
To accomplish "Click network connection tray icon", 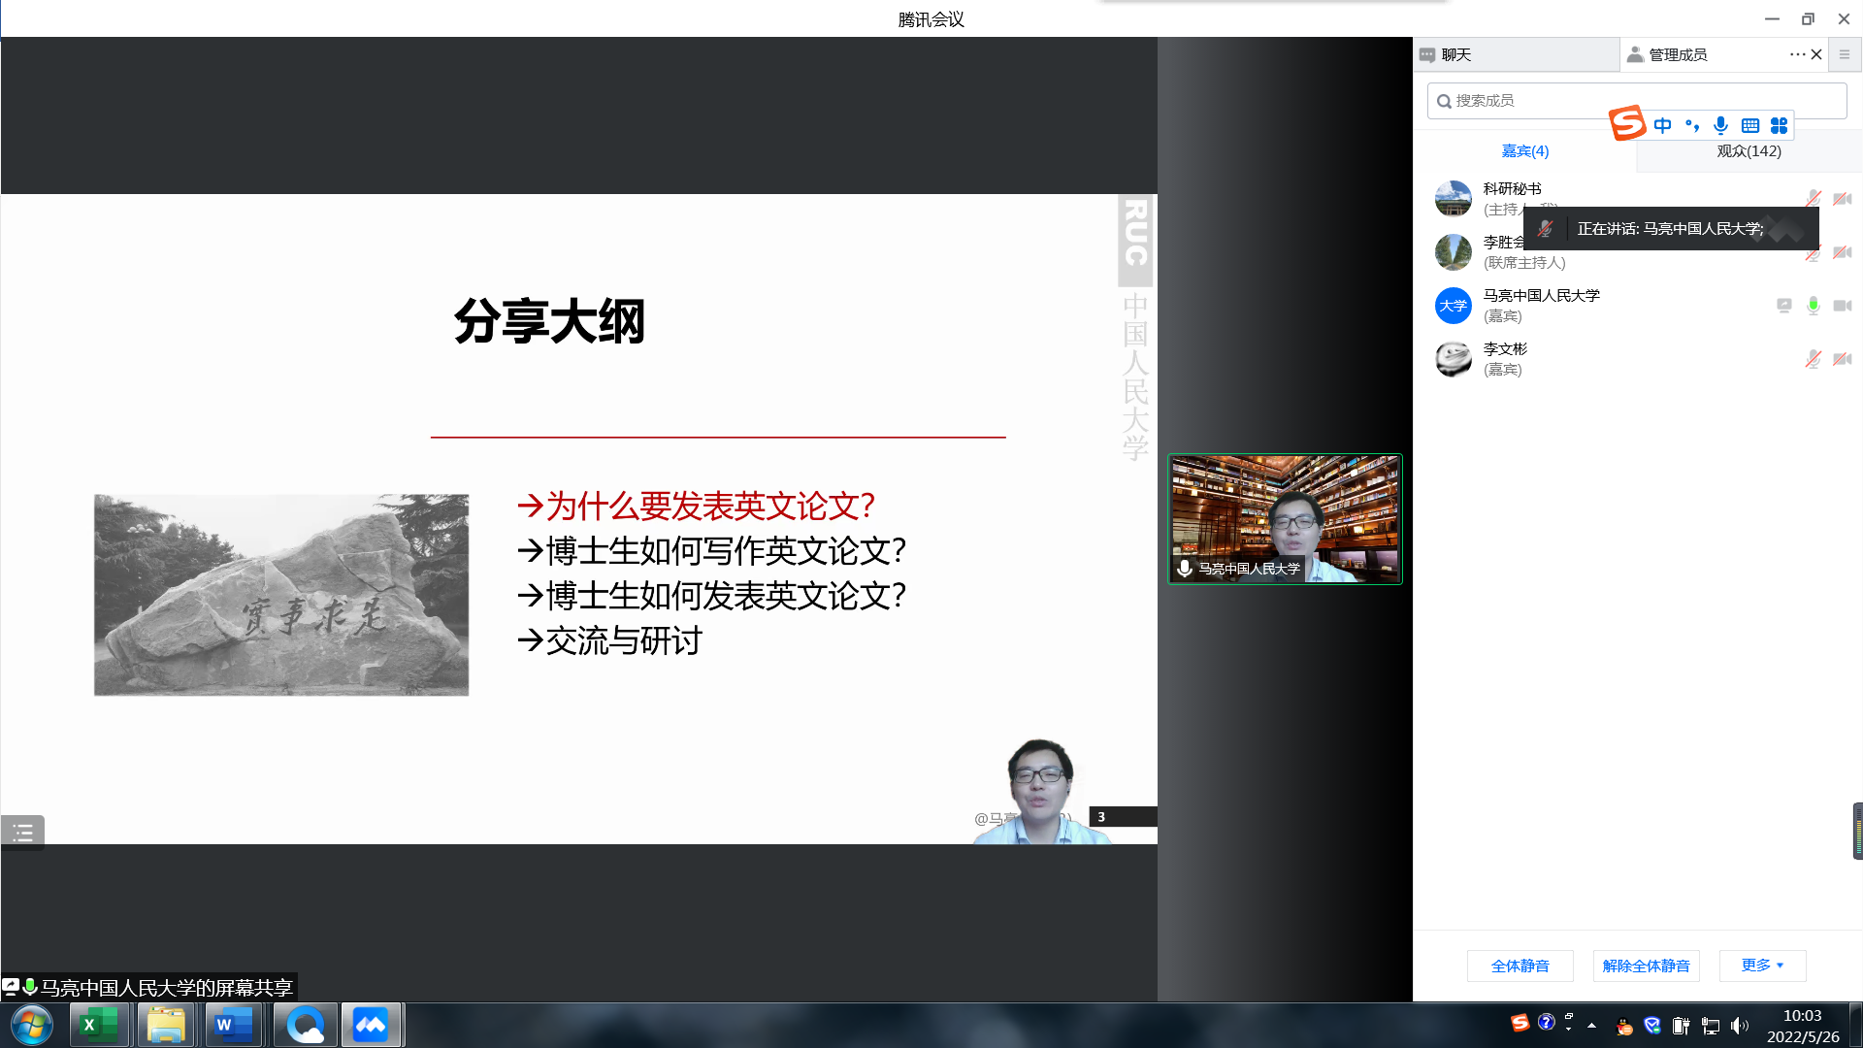I will 1711,1026.
